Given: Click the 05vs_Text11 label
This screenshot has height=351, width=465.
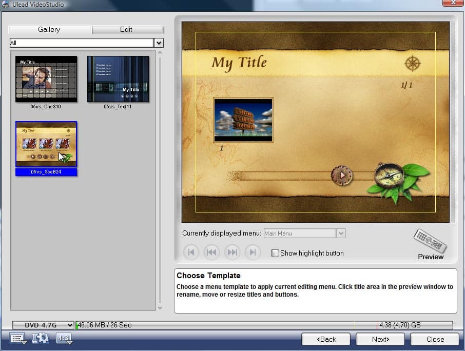Looking at the screenshot, I should click(118, 106).
